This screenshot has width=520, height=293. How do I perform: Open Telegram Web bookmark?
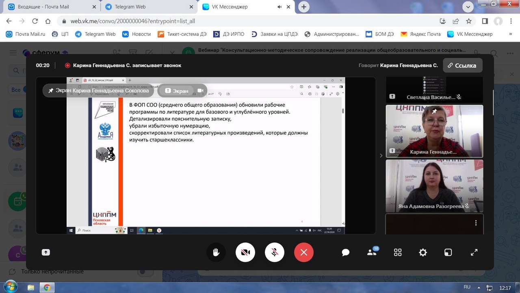pos(95,34)
